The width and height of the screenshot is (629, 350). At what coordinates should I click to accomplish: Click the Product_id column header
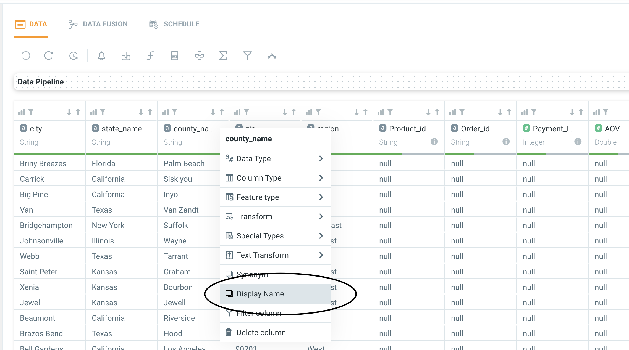click(x=407, y=129)
